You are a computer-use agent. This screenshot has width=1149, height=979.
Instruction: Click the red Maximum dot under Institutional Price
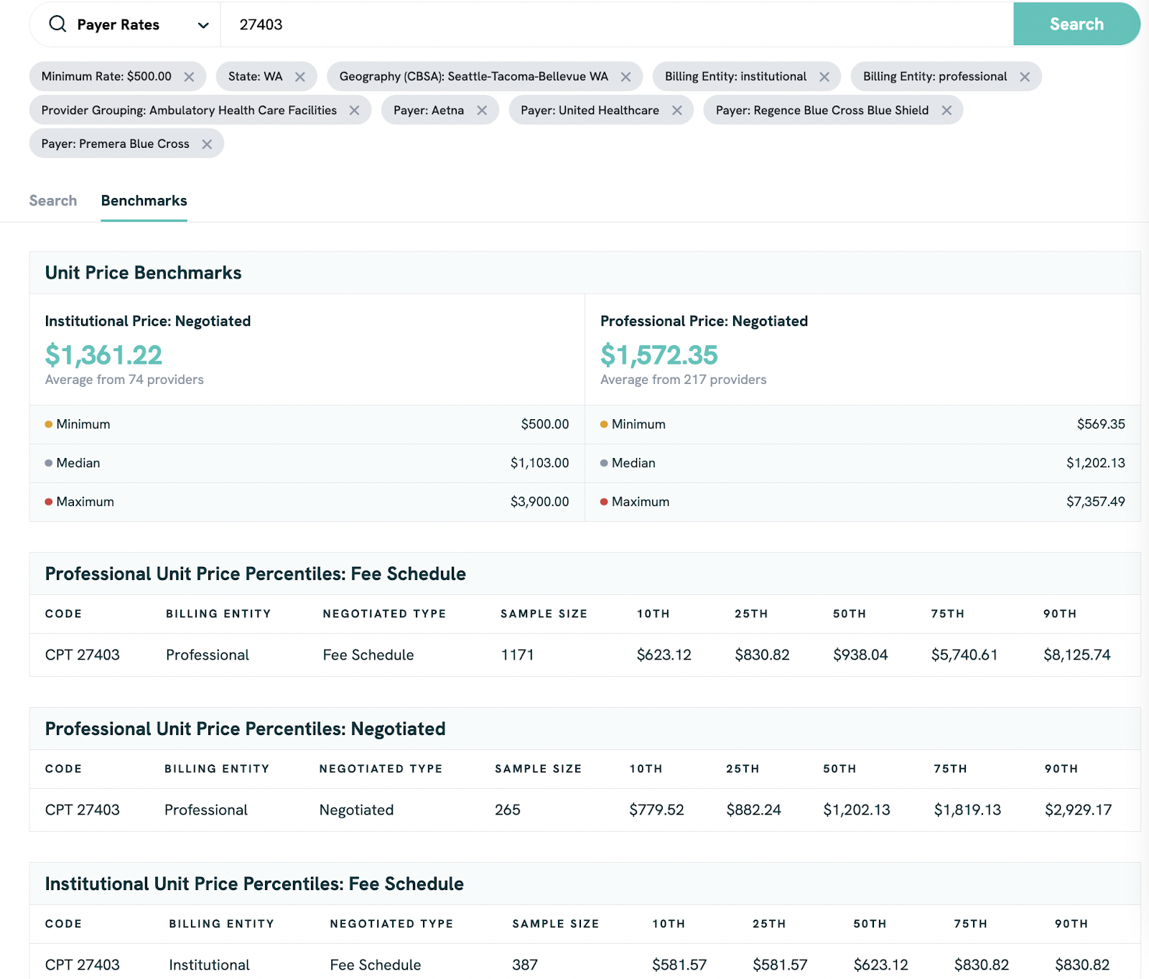click(x=49, y=502)
